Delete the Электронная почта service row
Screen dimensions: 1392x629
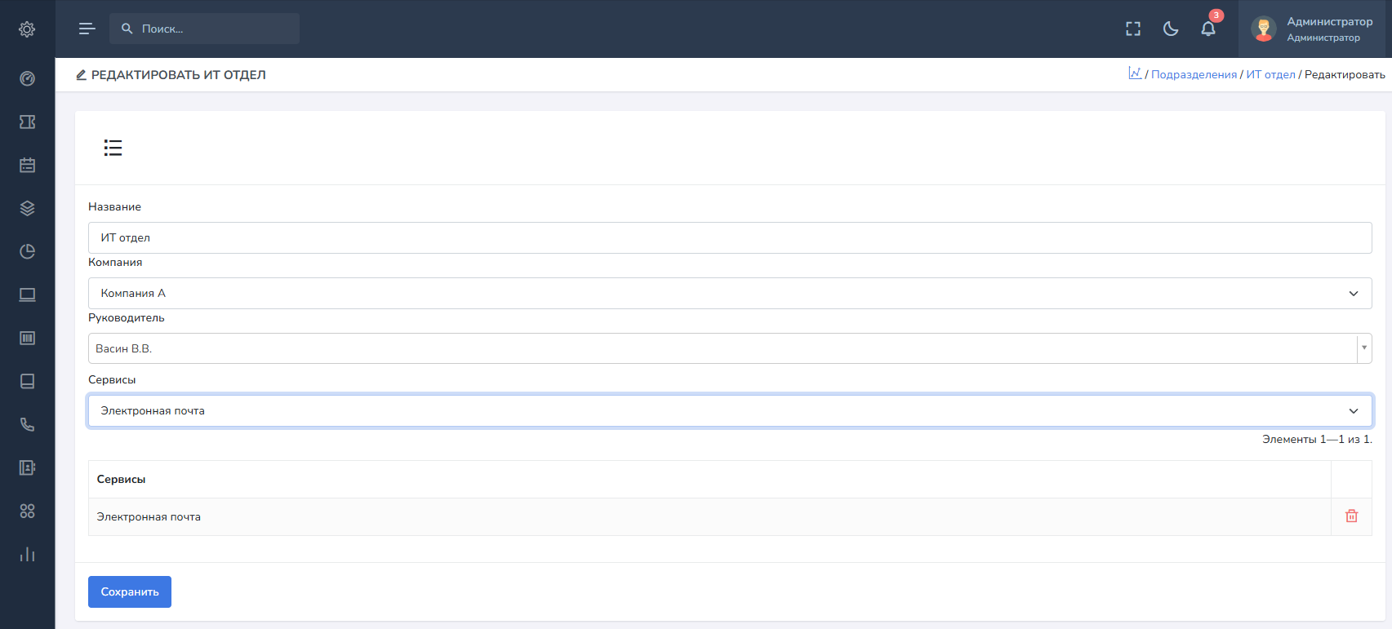[x=1351, y=516]
